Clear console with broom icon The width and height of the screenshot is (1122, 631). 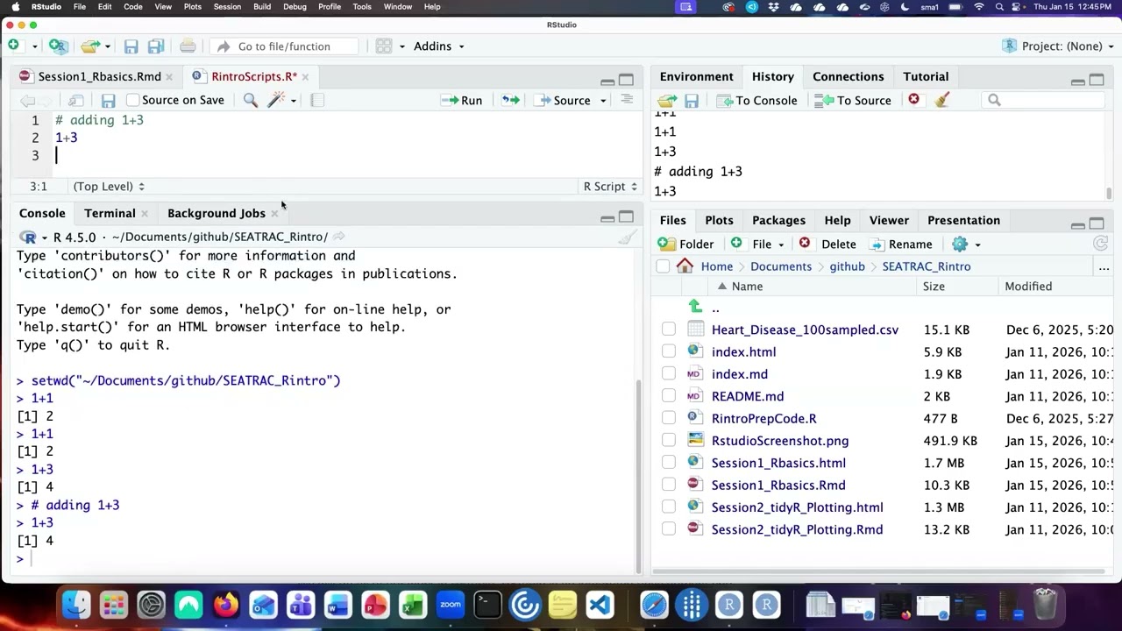[x=626, y=238]
